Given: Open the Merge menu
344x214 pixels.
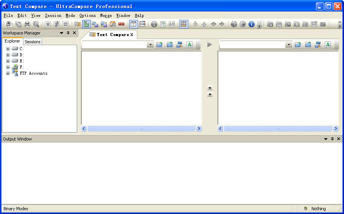Looking at the screenshot, I should coord(106,16).
